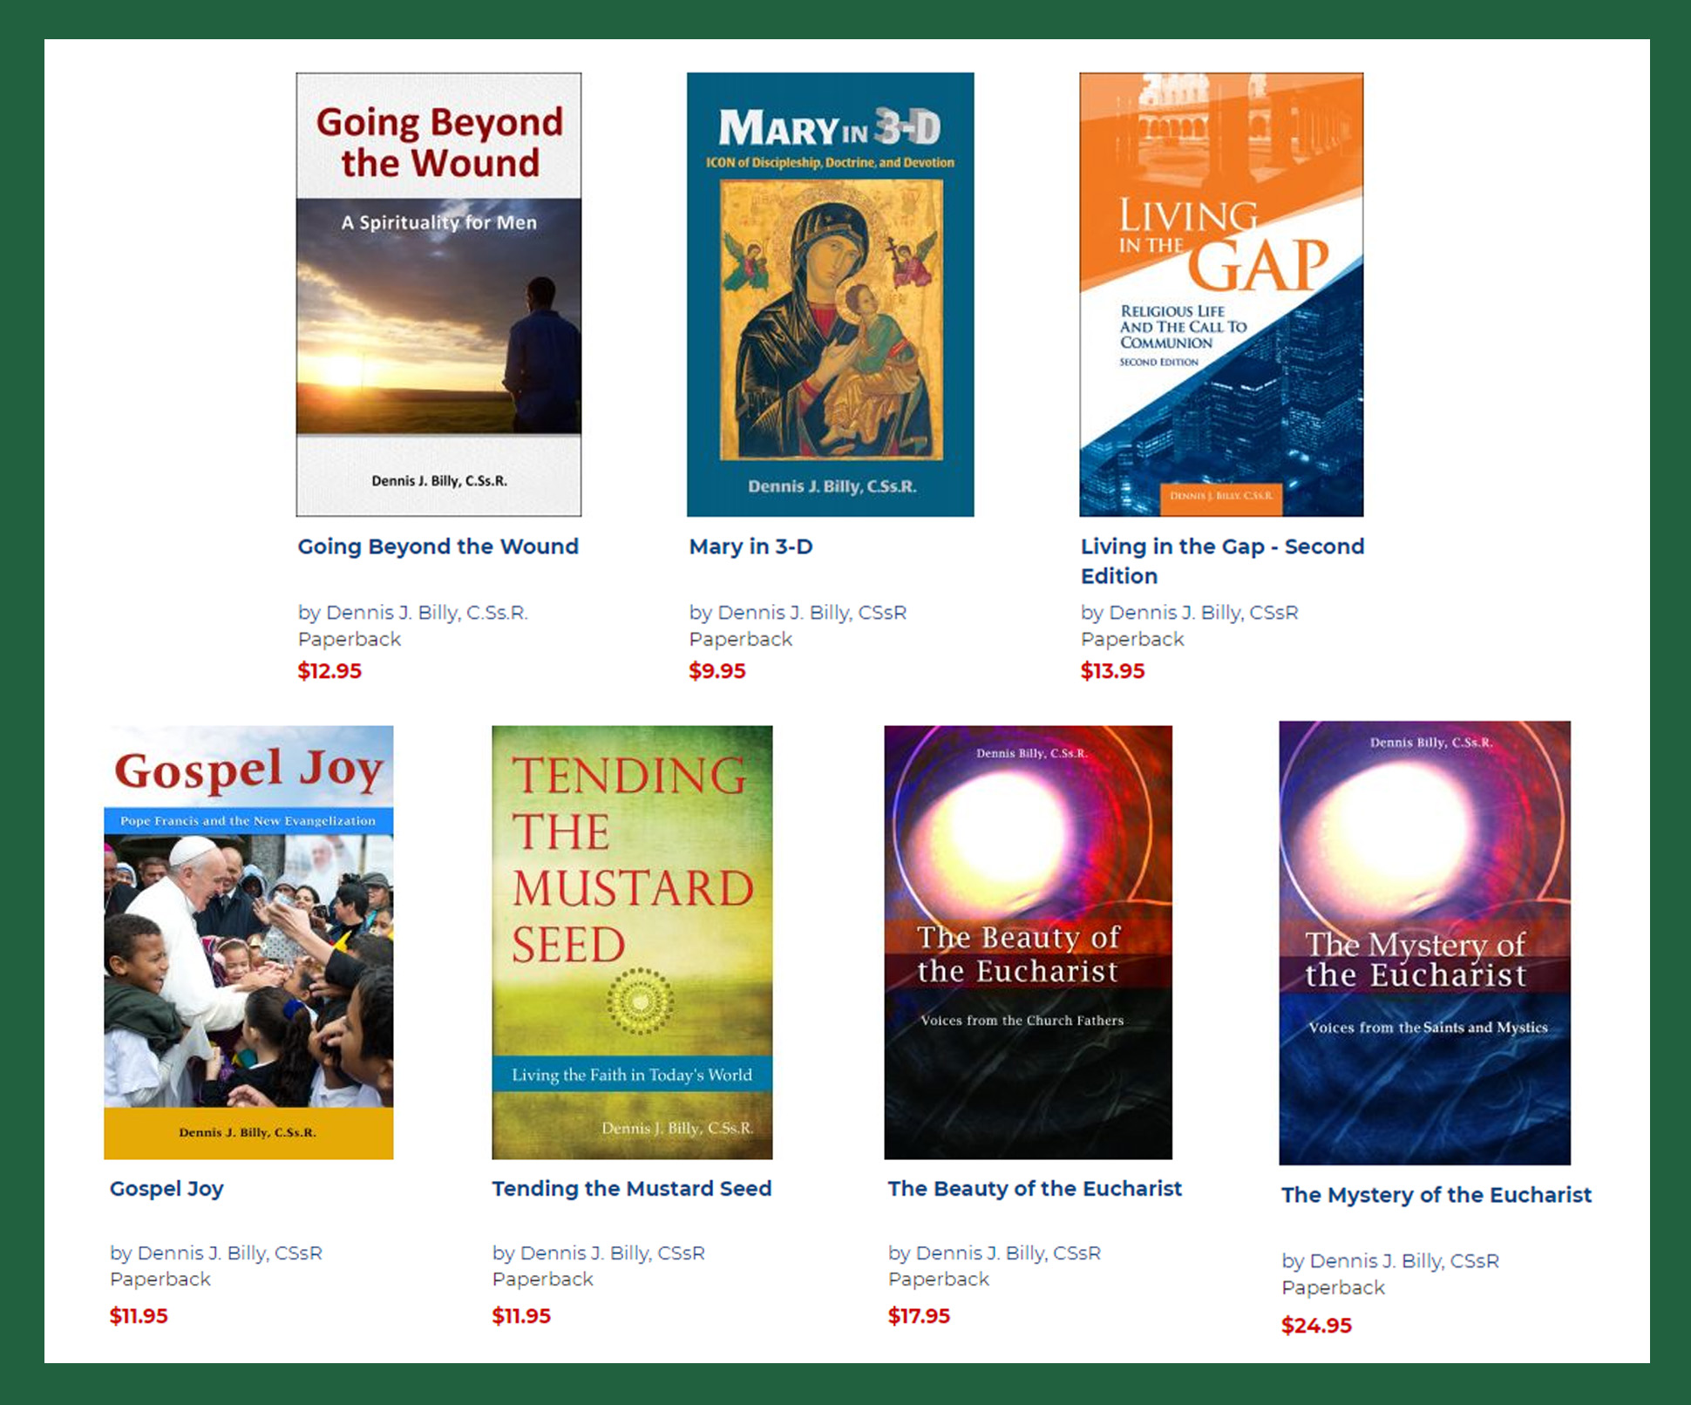This screenshot has height=1405, width=1691.
Task: Open the Going Beyond the Wound book cover
Action: coord(438,295)
